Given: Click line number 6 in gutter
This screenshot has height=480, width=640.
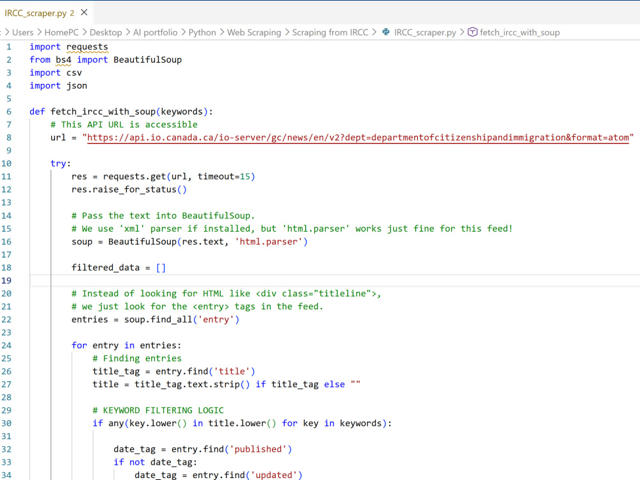Looking at the screenshot, I should tap(8, 112).
